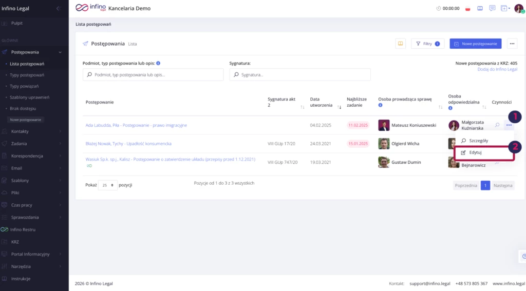
Task: Click the Nowe postępowanie blue button
Action: pos(476,44)
